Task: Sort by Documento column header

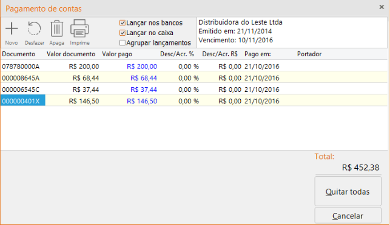Action: pos(19,54)
